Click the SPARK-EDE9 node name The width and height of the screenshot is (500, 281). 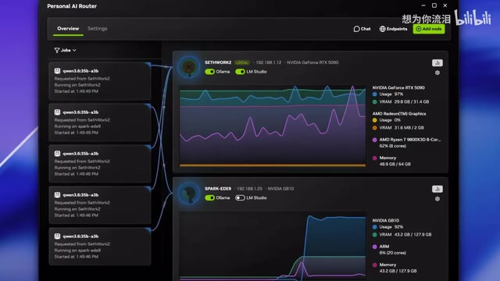pos(218,189)
